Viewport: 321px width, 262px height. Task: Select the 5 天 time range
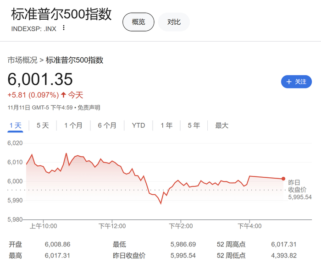coord(43,126)
